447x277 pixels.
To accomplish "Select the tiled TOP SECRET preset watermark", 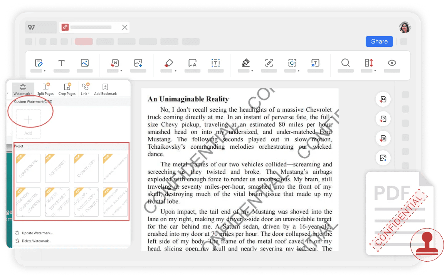I will click(57, 202).
